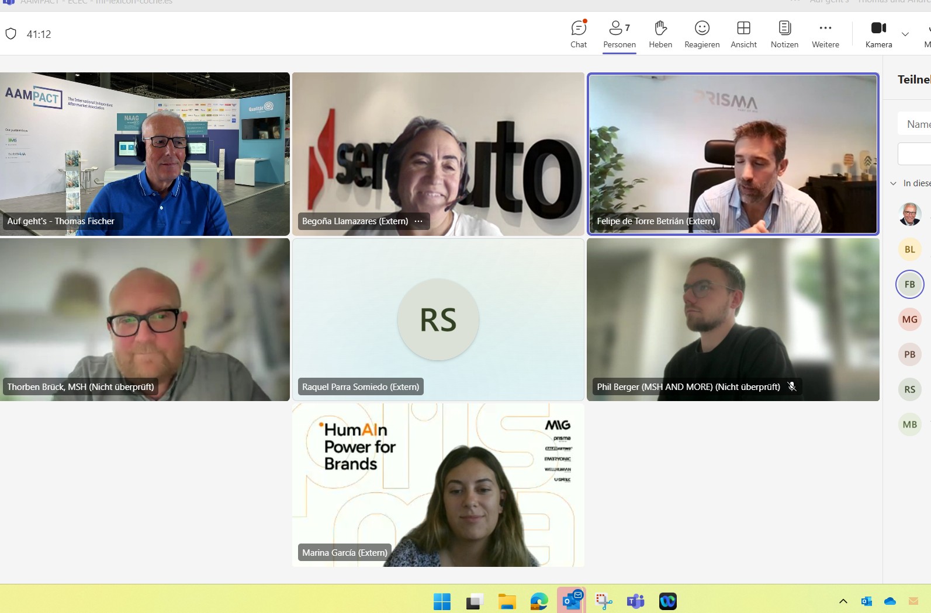
Task: Expand the camera options dropdown arrow
Action: [x=905, y=34]
